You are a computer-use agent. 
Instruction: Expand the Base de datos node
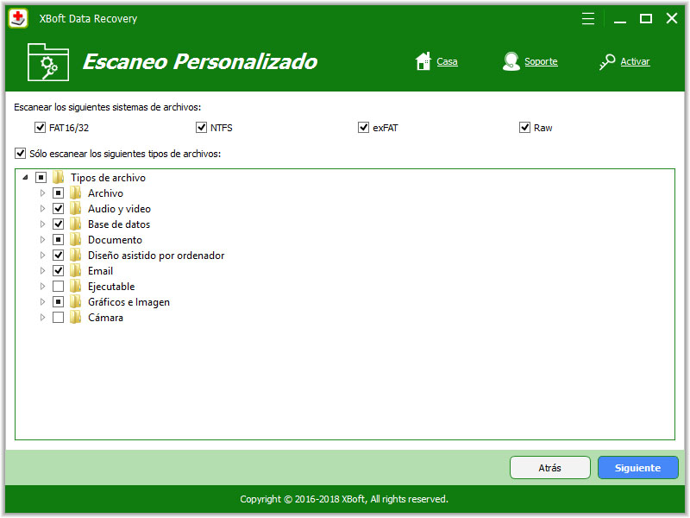(x=42, y=224)
